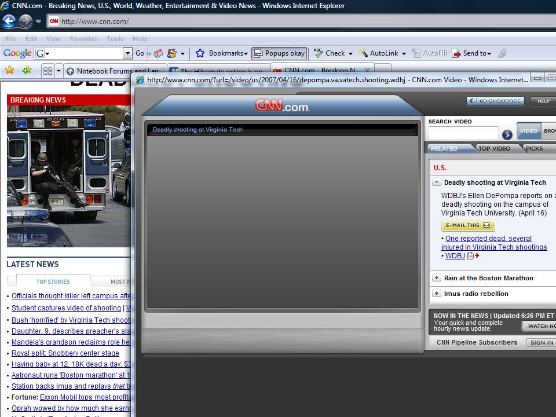This screenshot has height=417, width=556.
Task: Open the Google G search-type dropdown
Action: click(x=42, y=53)
